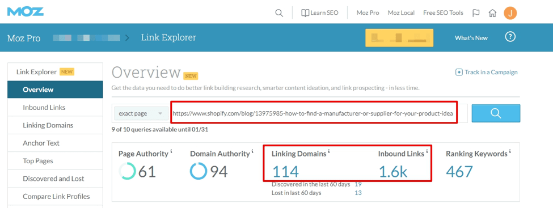Click Page Authority info icon
The image size is (553, 208).
[x=171, y=151]
